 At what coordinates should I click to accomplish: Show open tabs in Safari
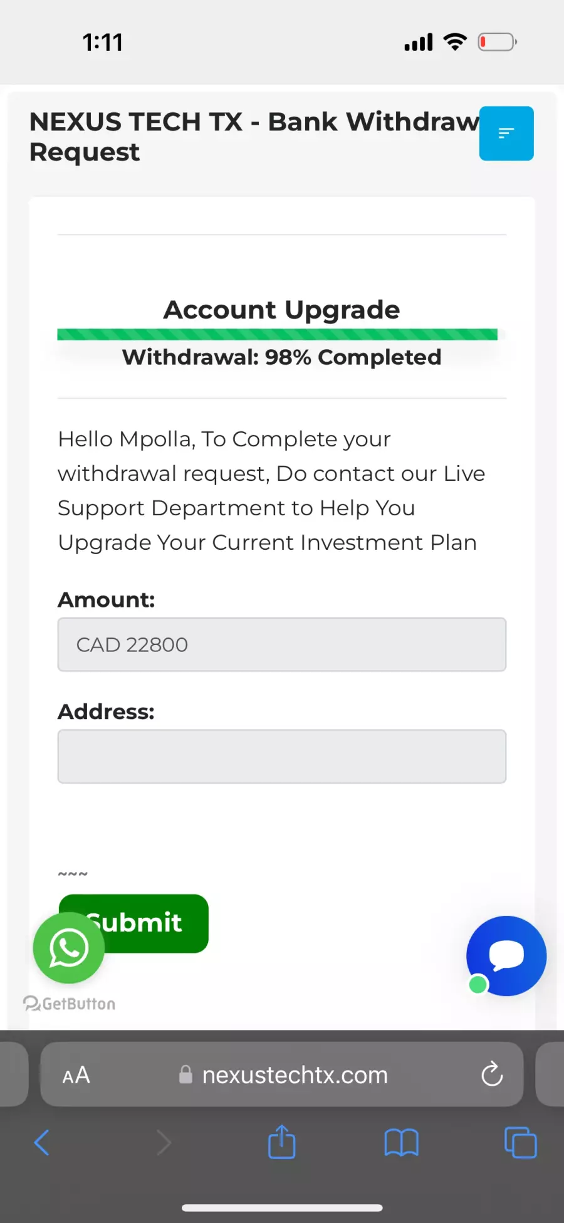(521, 1143)
